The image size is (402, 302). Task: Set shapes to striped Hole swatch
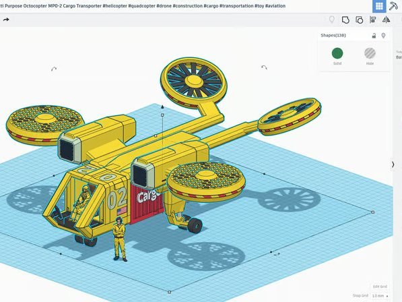370,53
